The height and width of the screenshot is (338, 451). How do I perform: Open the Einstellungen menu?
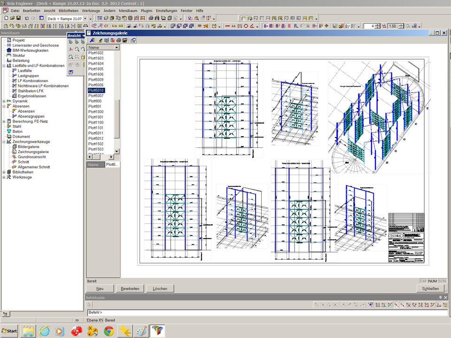[x=167, y=10]
